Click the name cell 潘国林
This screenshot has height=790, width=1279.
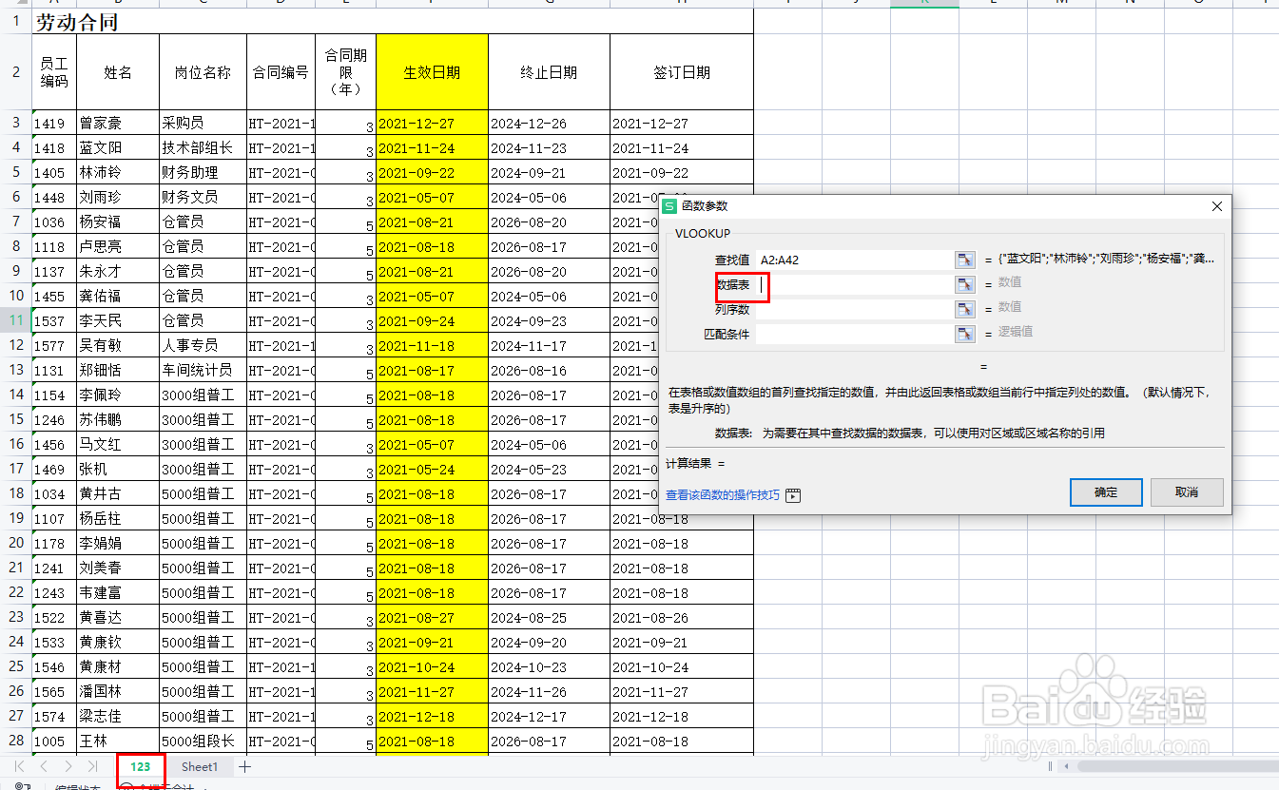pos(118,691)
